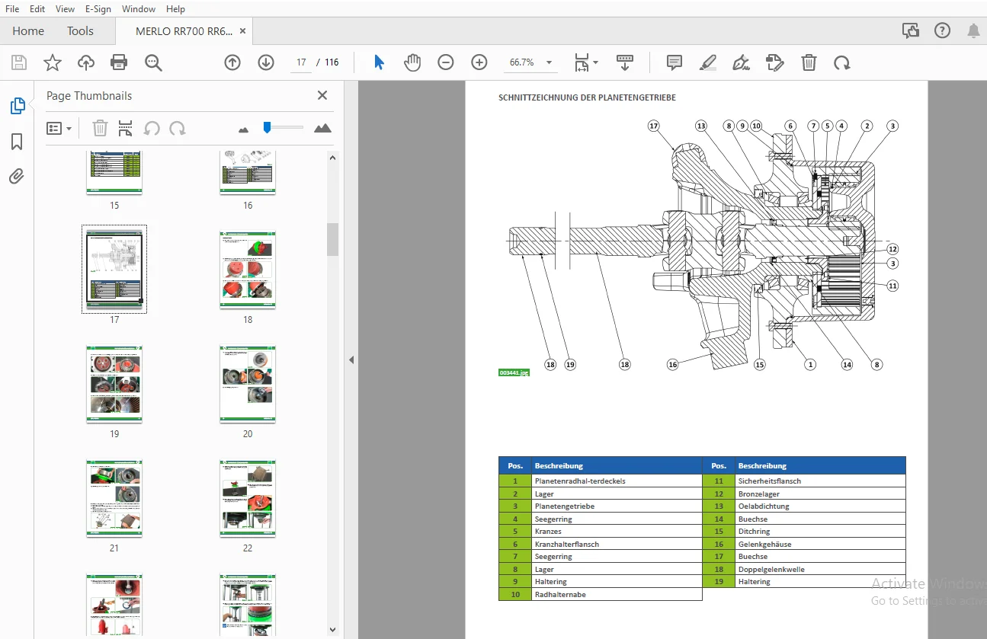
Task: Open the find text magnifier tool
Action: 153,62
